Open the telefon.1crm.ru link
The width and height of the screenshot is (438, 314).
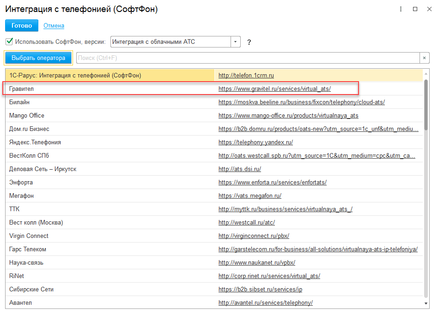coord(246,75)
